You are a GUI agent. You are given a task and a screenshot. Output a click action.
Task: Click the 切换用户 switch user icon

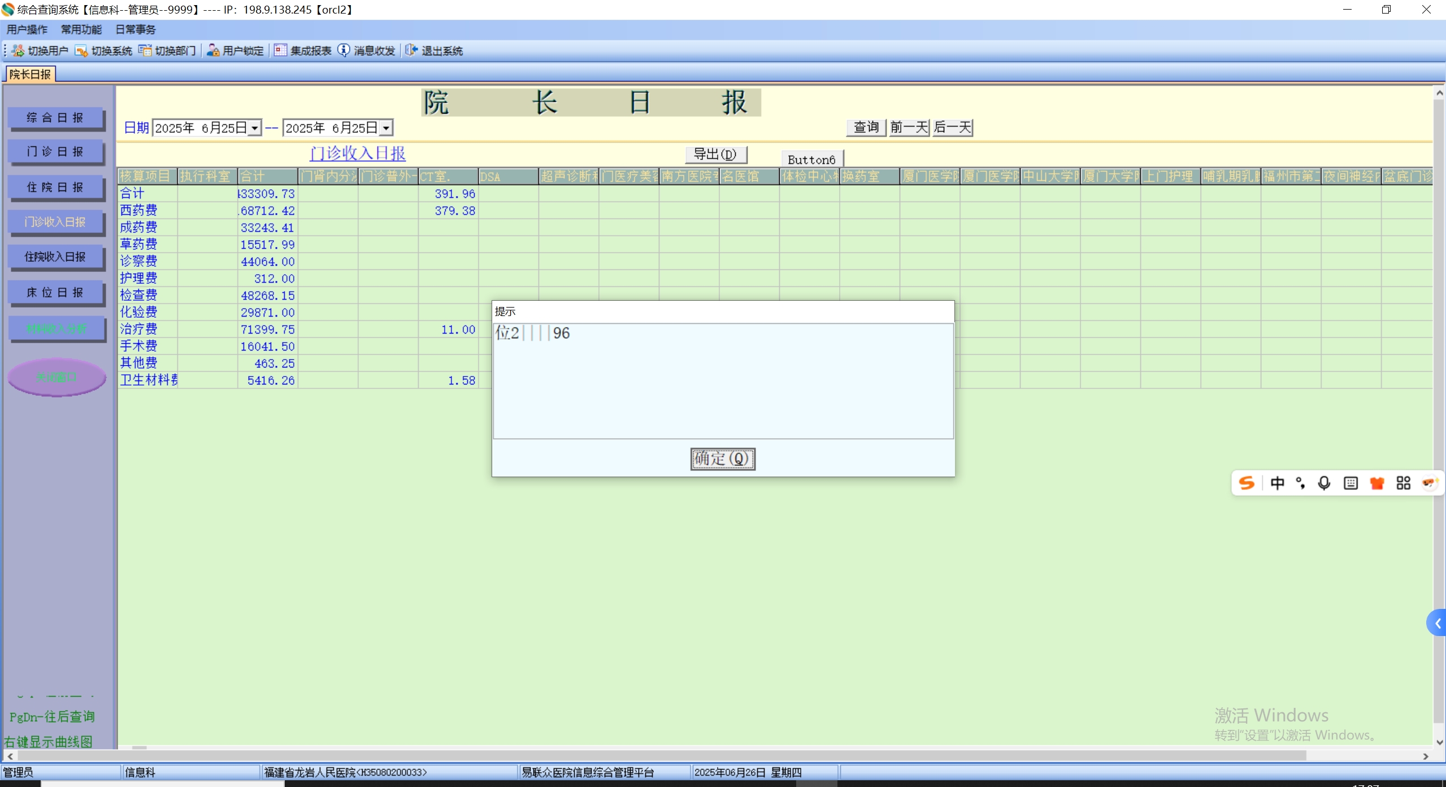point(18,51)
